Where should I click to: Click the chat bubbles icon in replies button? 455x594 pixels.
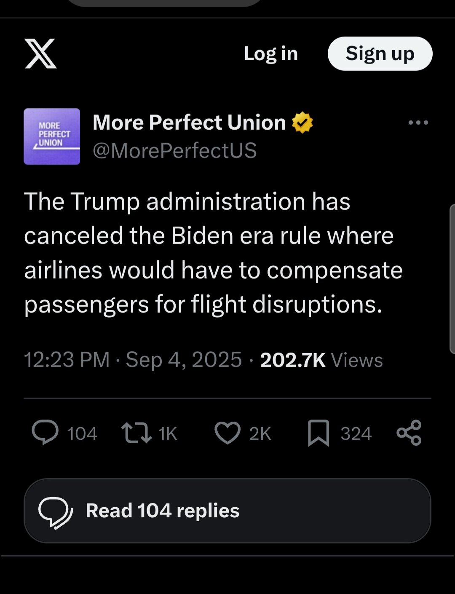pyautogui.click(x=56, y=512)
